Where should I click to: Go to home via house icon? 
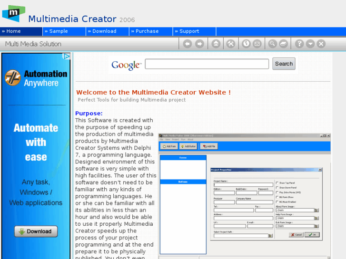pyautogui.click(x=216, y=44)
